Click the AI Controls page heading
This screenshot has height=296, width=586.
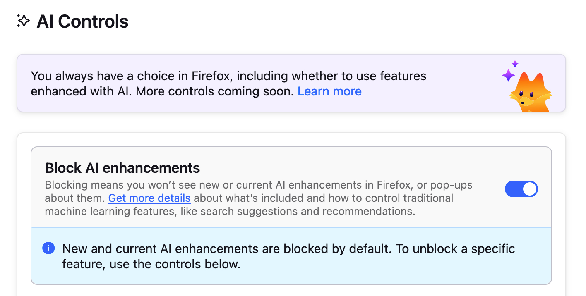(x=82, y=21)
